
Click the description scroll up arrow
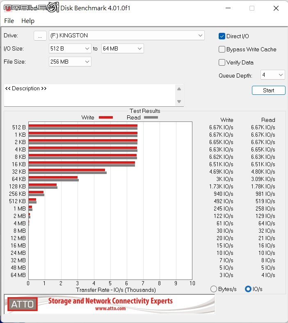pos(179,89)
